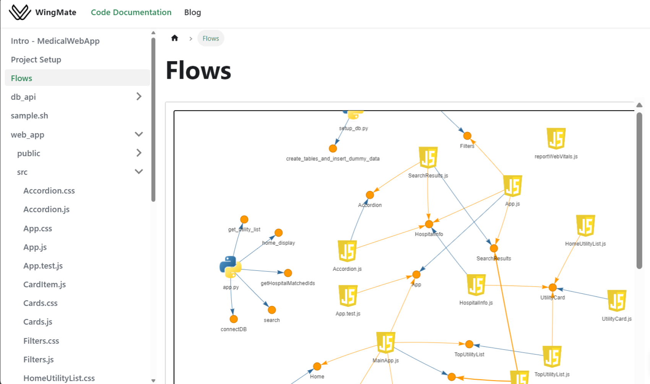The width and height of the screenshot is (650, 384).
Task: Expand the public folder chevron
Action: 139,153
